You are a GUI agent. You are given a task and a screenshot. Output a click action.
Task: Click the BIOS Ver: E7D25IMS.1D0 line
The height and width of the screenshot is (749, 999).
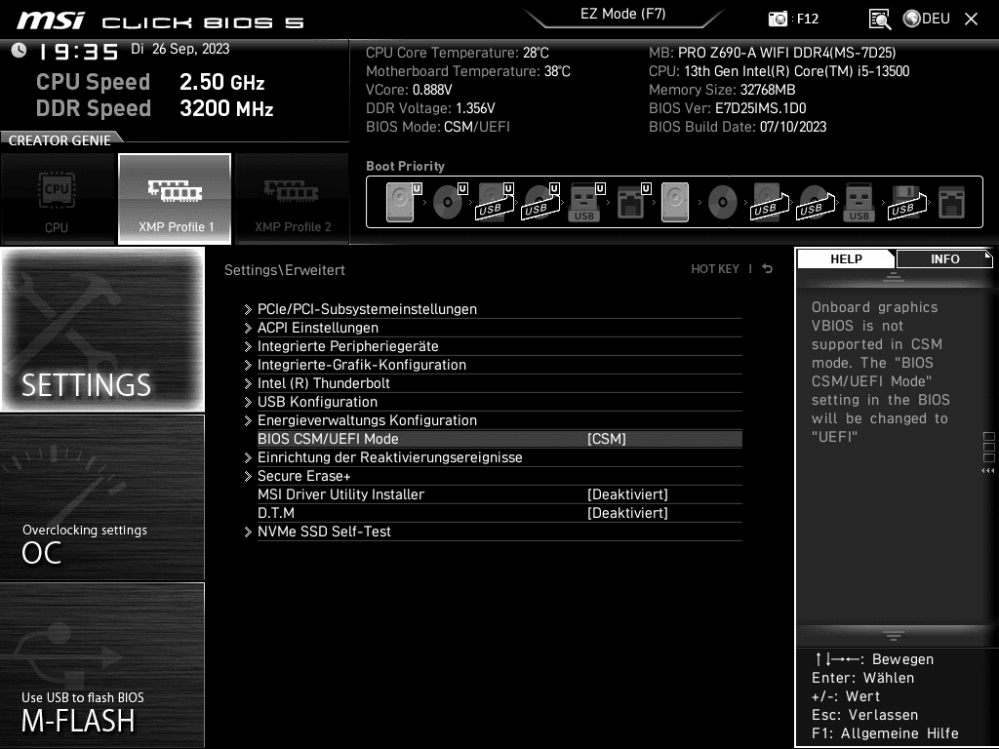pyautogui.click(x=727, y=108)
